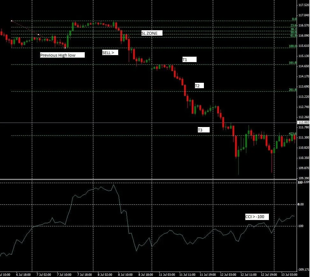Click the CCI 0.00 level label
Viewport: 310px width, 277px height.
click(301, 204)
